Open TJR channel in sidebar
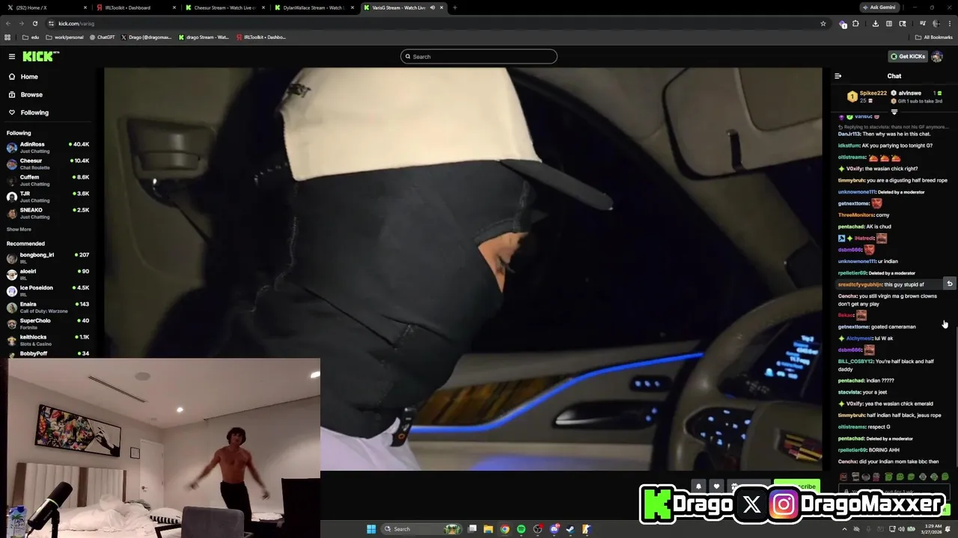The width and height of the screenshot is (958, 538). pos(48,197)
